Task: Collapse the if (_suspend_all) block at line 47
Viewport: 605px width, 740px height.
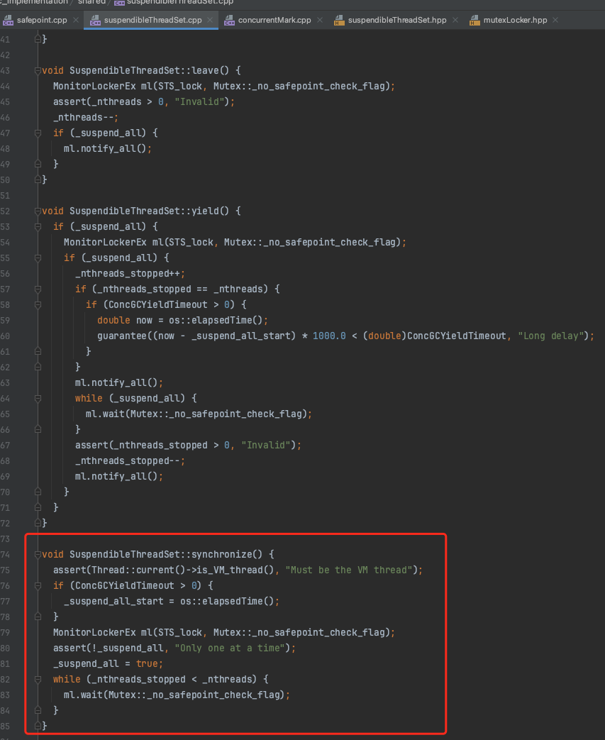Action: 37,133
